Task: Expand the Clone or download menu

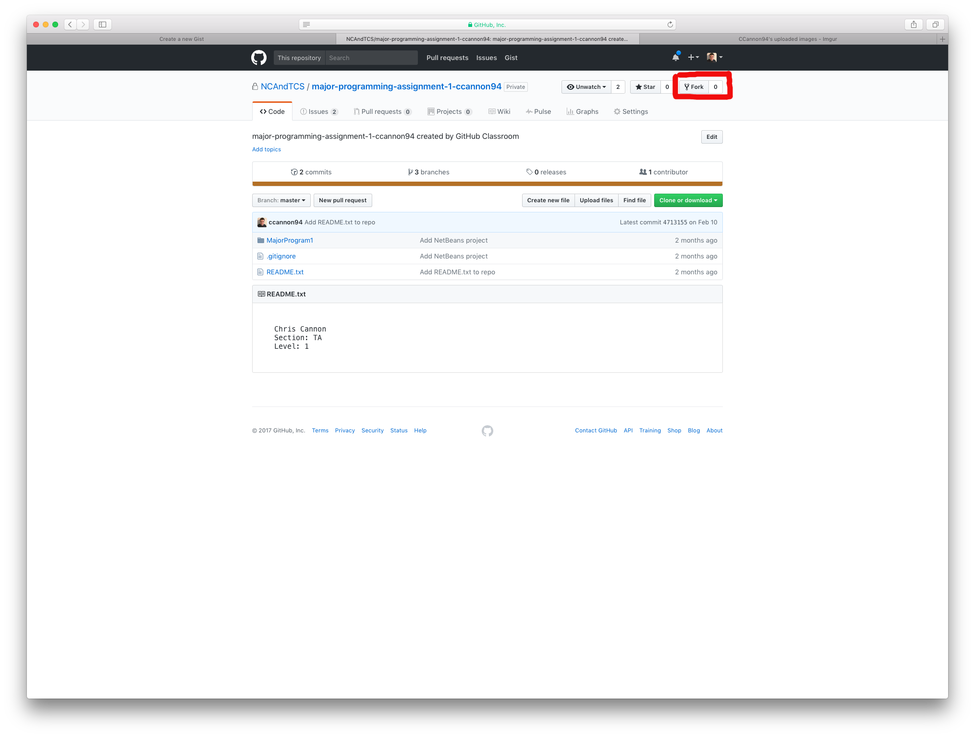Action: pyautogui.click(x=688, y=200)
